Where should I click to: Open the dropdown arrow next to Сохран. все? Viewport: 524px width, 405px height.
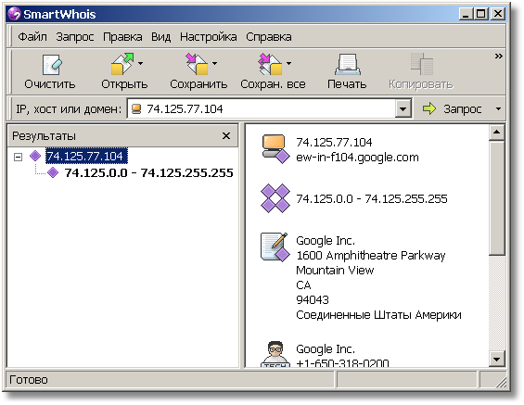pos(288,63)
